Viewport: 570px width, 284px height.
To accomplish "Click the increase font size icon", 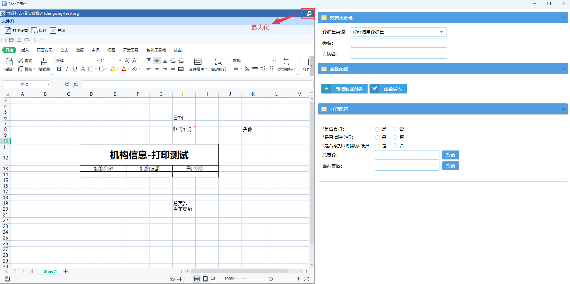I will pyautogui.click(x=127, y=61).
